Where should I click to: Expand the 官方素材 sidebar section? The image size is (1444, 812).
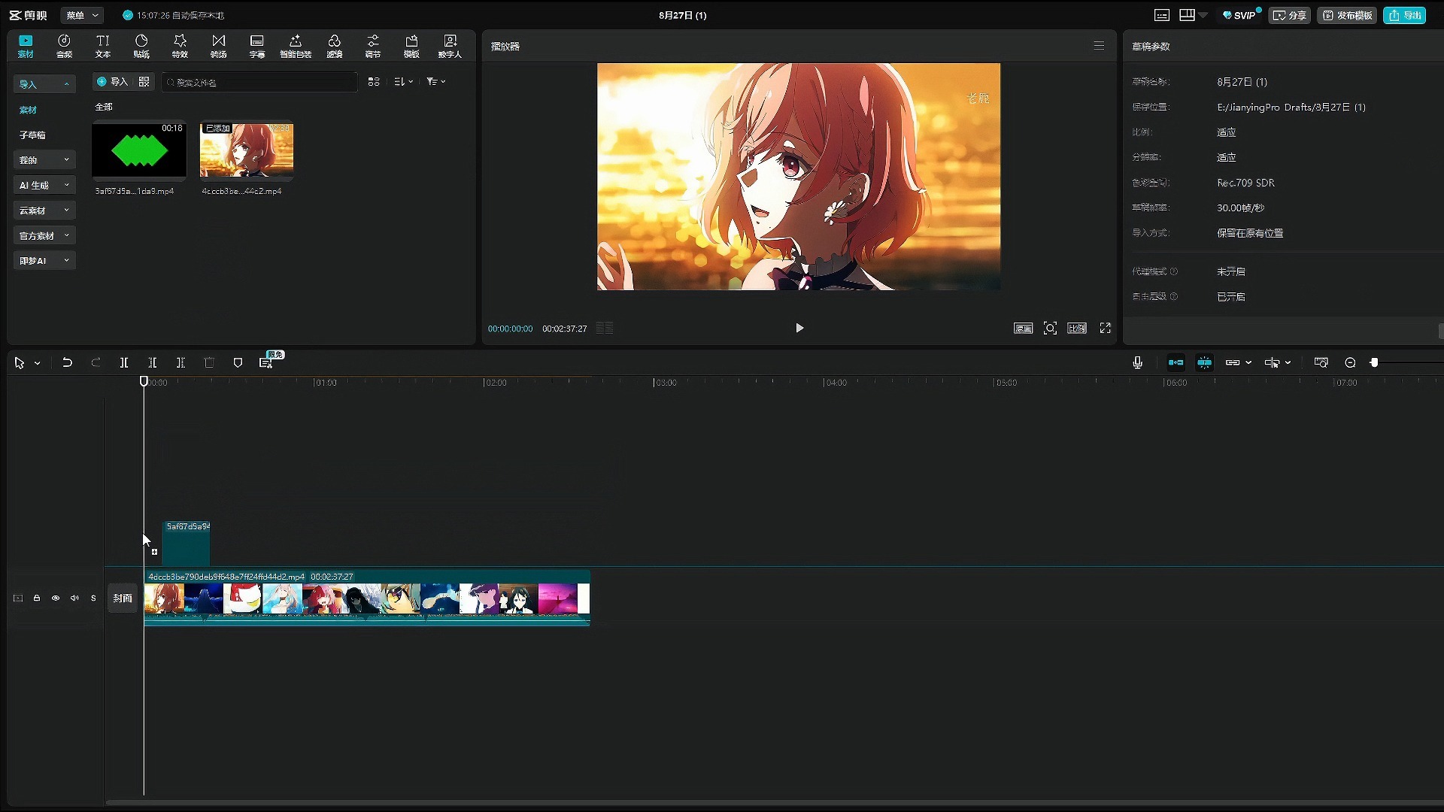[44, 235]
